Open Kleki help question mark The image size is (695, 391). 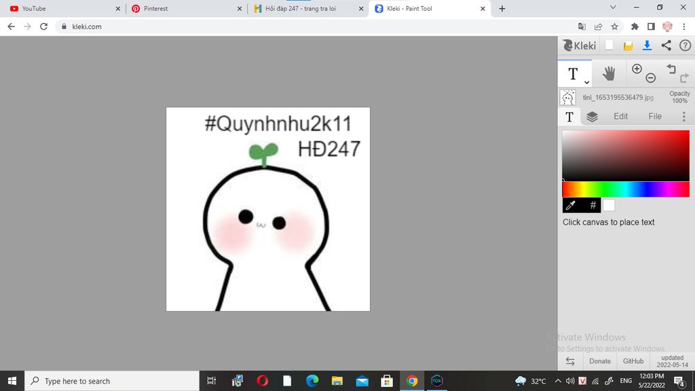click(x=685, y=45)
